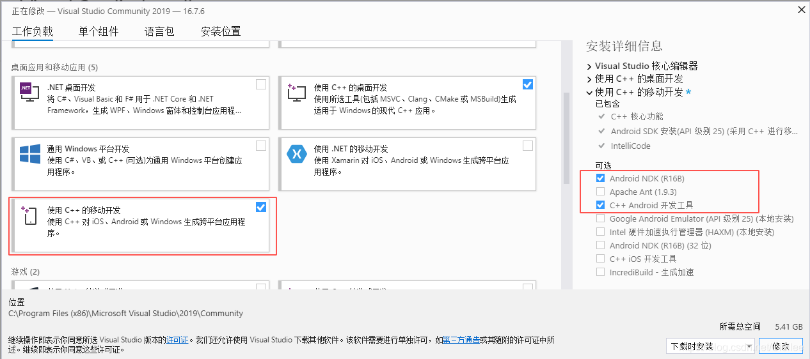This screenshot has height=359, width=810.
Task: Enable Android NDK (R16B) (32 位) option
Action: tap(600, 245)
